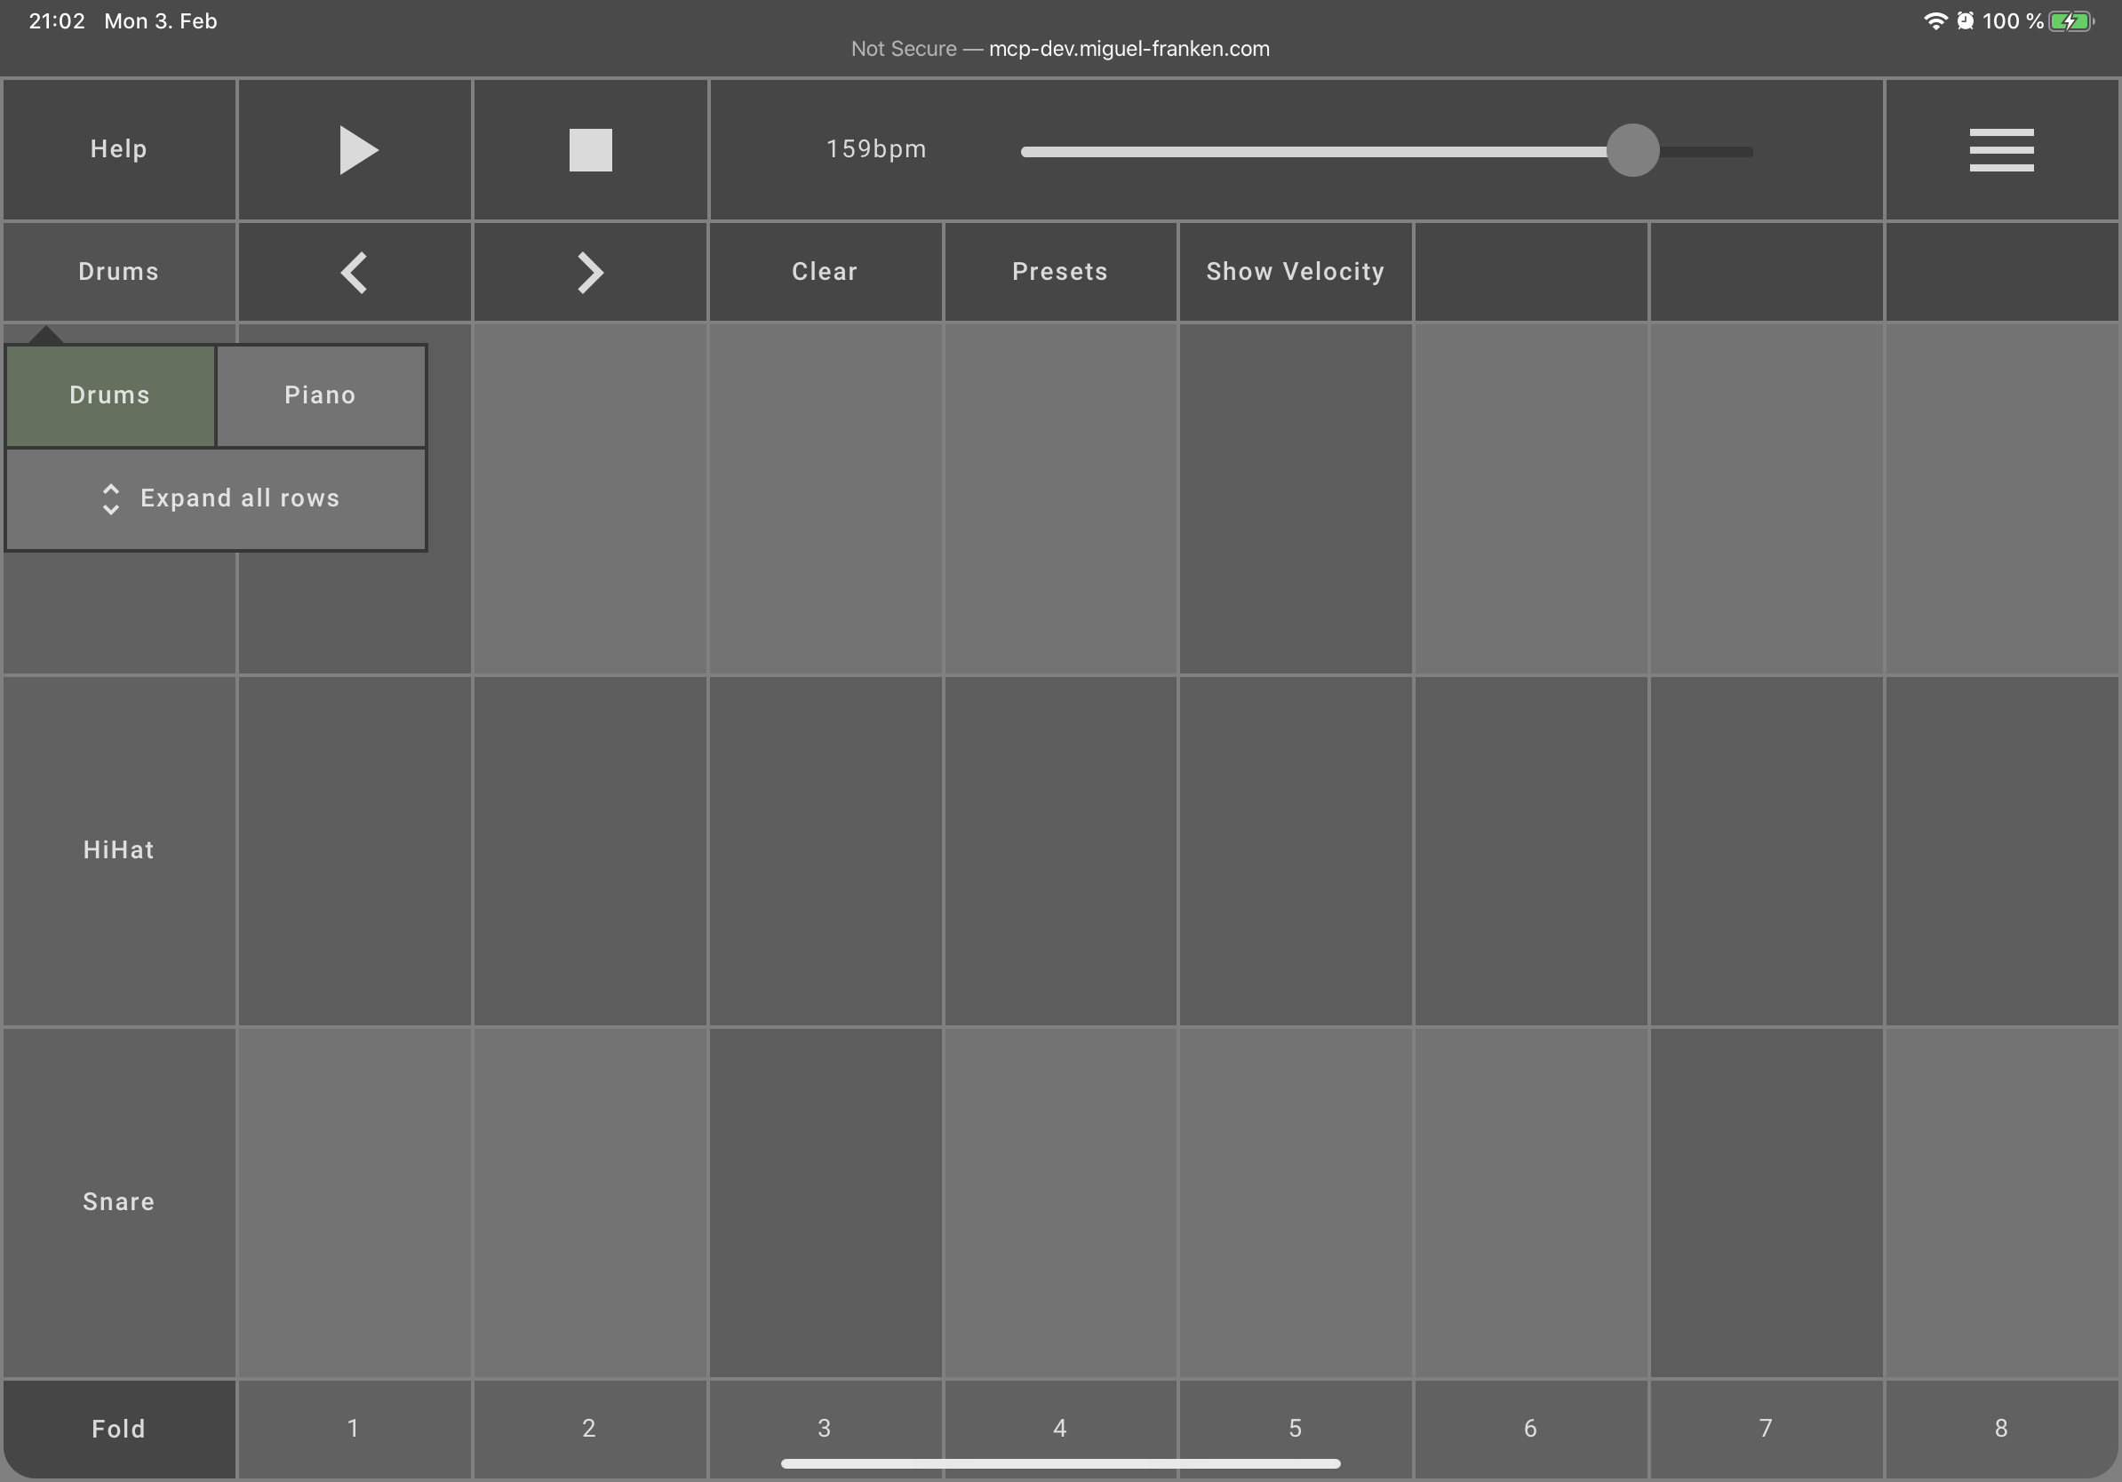Open the Presets menu
The image size is (2122, 1482).
(x=1061, y=271)
